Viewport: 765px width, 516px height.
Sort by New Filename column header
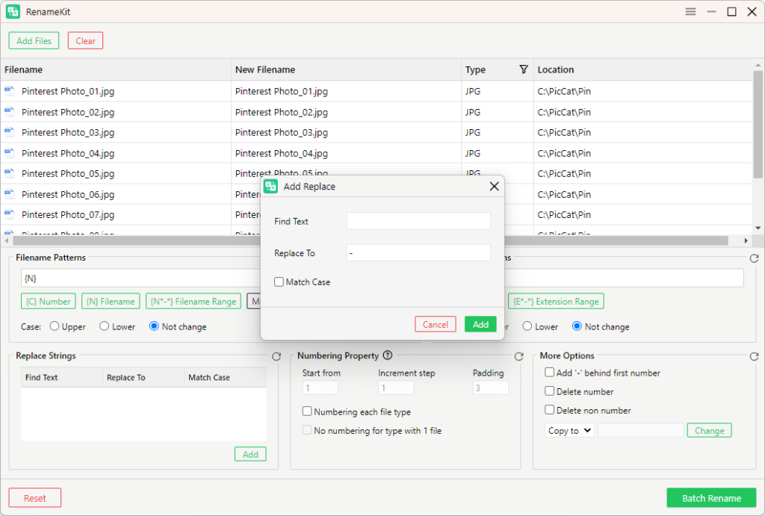tap(346, 69)
